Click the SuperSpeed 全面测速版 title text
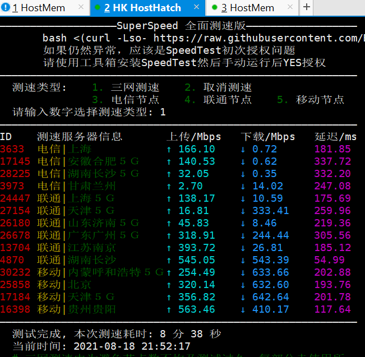The width and height of the screenshot is (365, 357). click(181, 26)
